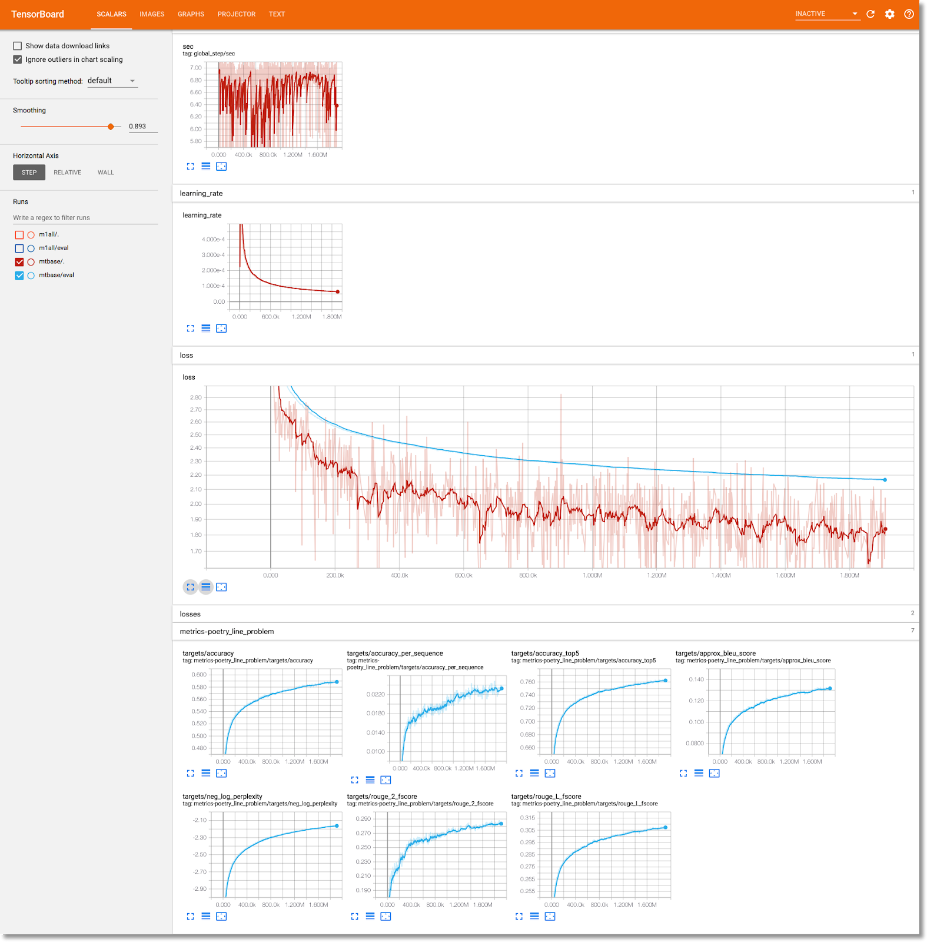Collapse the metrics-poetry_line_problem section
The height and width of the screenshot is (942, 927).
coord(227,632)
